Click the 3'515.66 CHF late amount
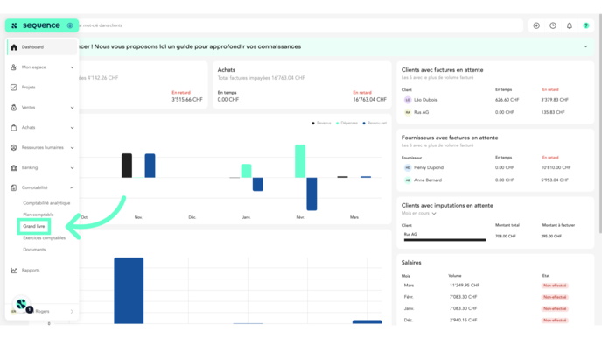Screen dimensions: 602x339 (x=187, y=100)
